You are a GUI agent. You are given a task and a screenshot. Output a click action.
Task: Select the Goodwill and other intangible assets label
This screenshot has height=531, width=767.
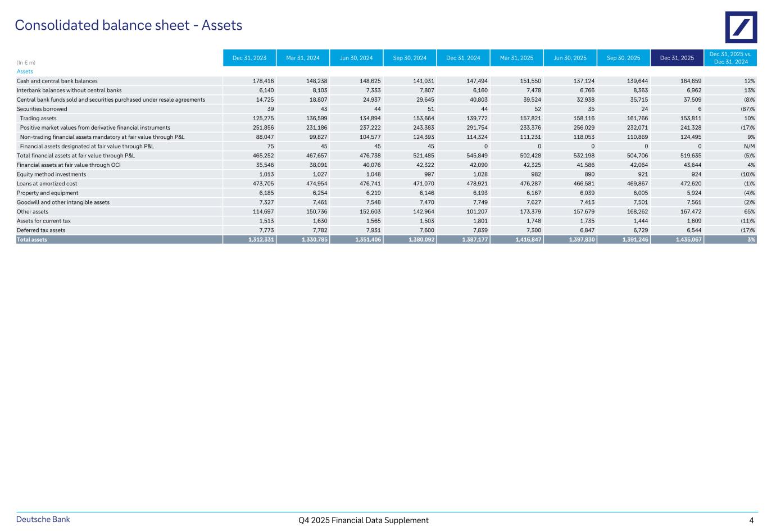(x=63, y=202)
